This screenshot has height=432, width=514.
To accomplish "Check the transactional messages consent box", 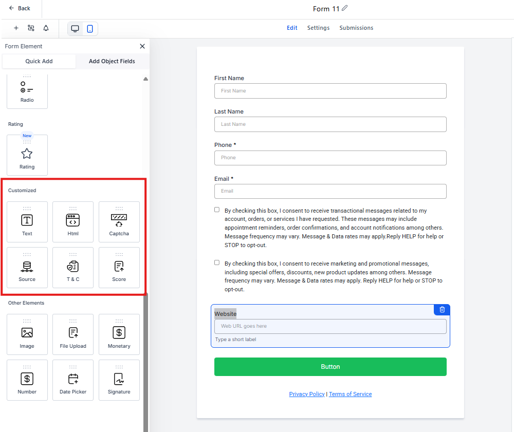I will tap(217, 210).
